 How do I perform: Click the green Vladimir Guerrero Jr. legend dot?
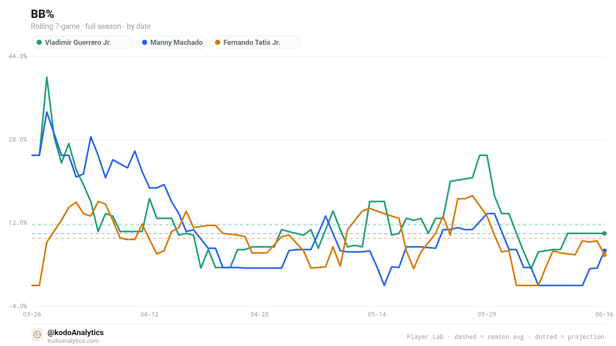(x=39, y=42)
